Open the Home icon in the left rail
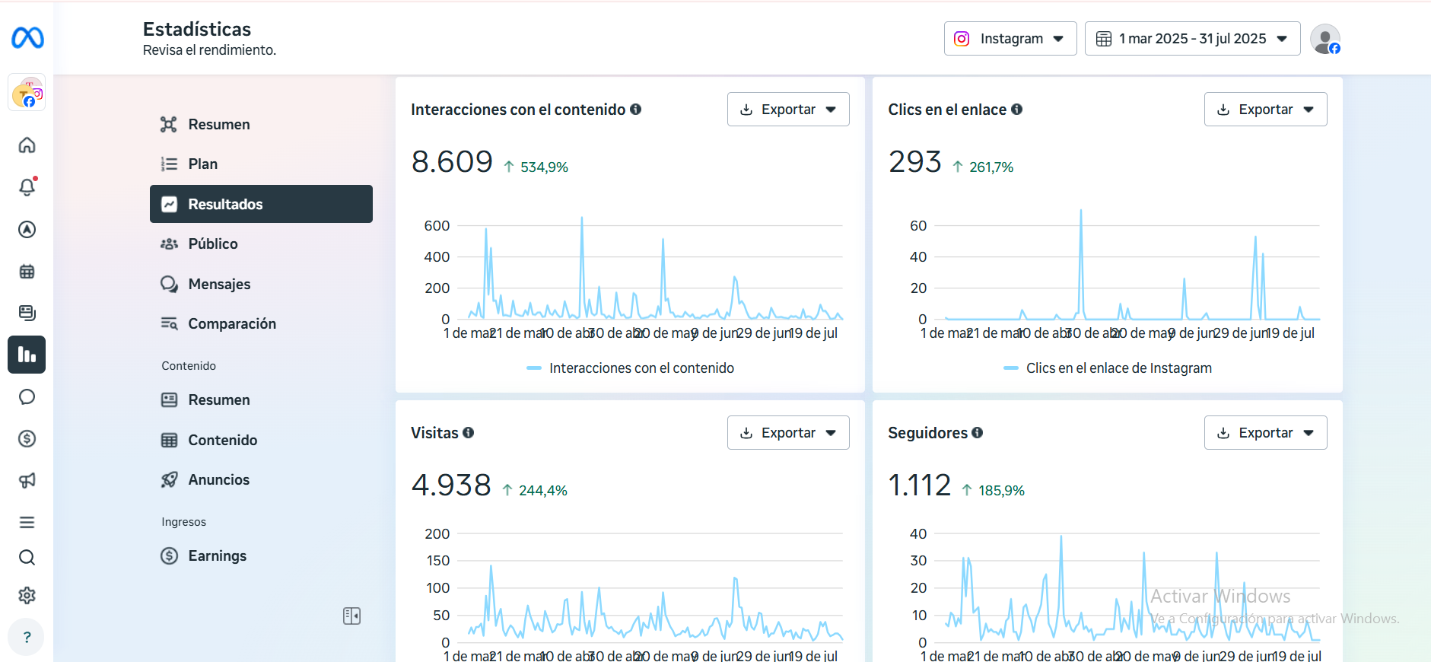This screenshot has height=662, width=1431. (x=27, y=145)
